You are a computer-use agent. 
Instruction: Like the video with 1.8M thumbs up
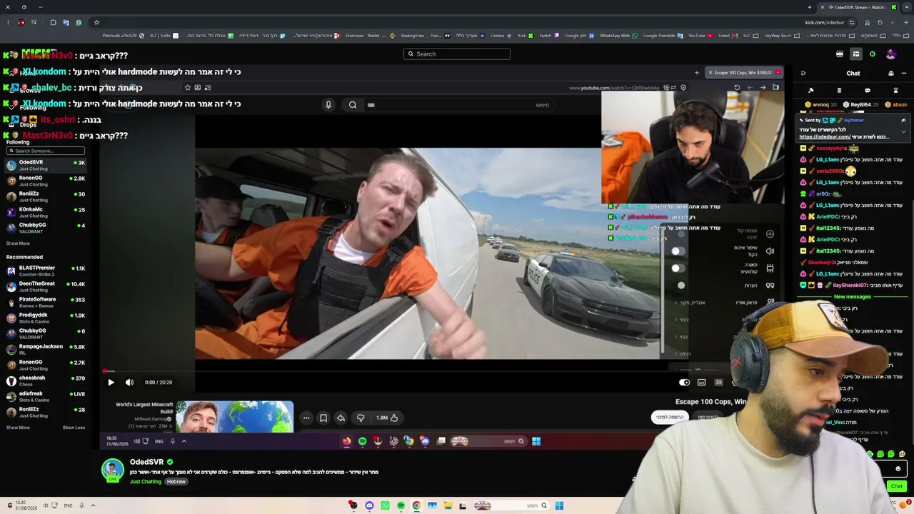click(x=388, y=418)
